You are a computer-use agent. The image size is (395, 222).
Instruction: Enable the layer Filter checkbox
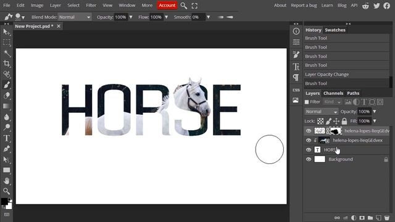(x=307, y=102)
